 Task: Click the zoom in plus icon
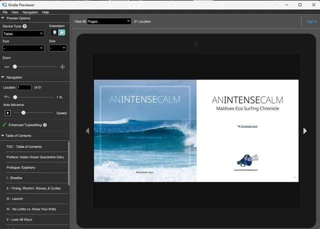click(62, 66)
